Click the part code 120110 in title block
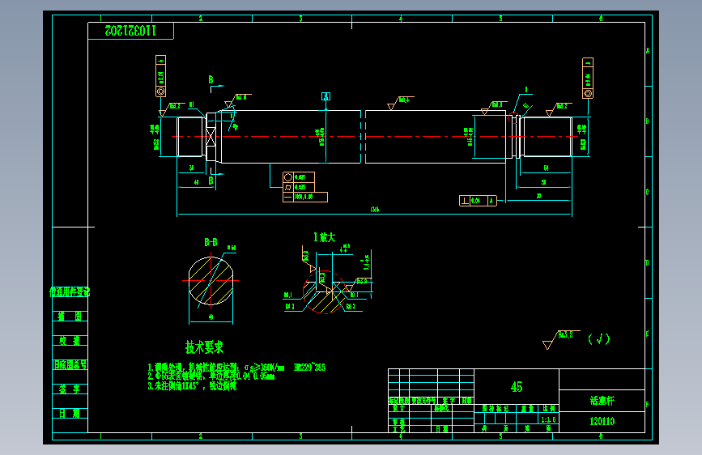 [602, 422]
